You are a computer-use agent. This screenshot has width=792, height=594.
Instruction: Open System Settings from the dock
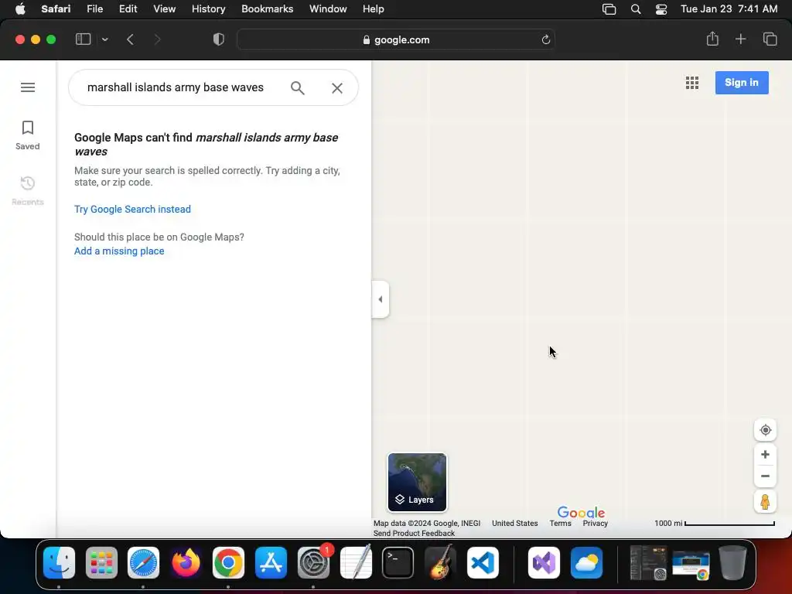coord(313,563)
